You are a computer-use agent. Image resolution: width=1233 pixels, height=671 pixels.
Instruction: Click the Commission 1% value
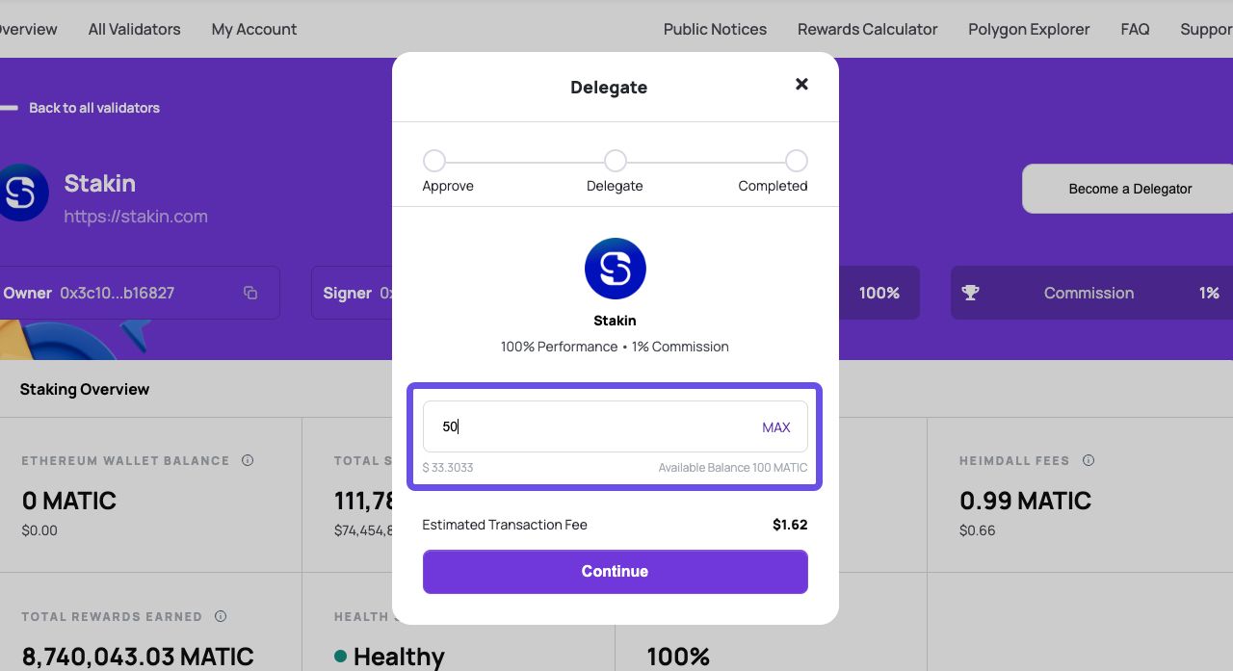[1210, 293]
